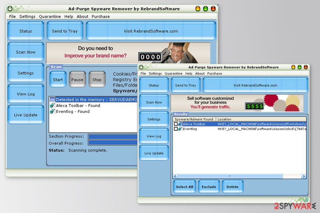Click Settings sidebar button in back window
320x213 pixels.
(26, 73)
